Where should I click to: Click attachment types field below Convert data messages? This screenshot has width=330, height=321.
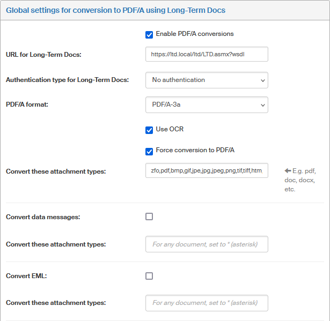click(207, 244)
